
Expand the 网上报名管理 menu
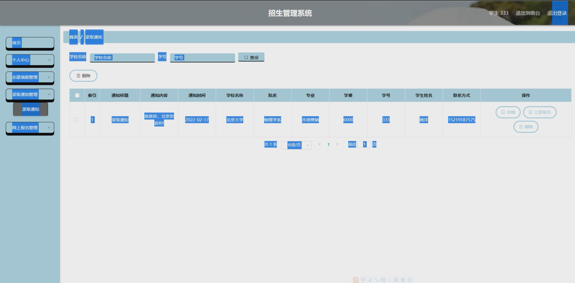30,128
